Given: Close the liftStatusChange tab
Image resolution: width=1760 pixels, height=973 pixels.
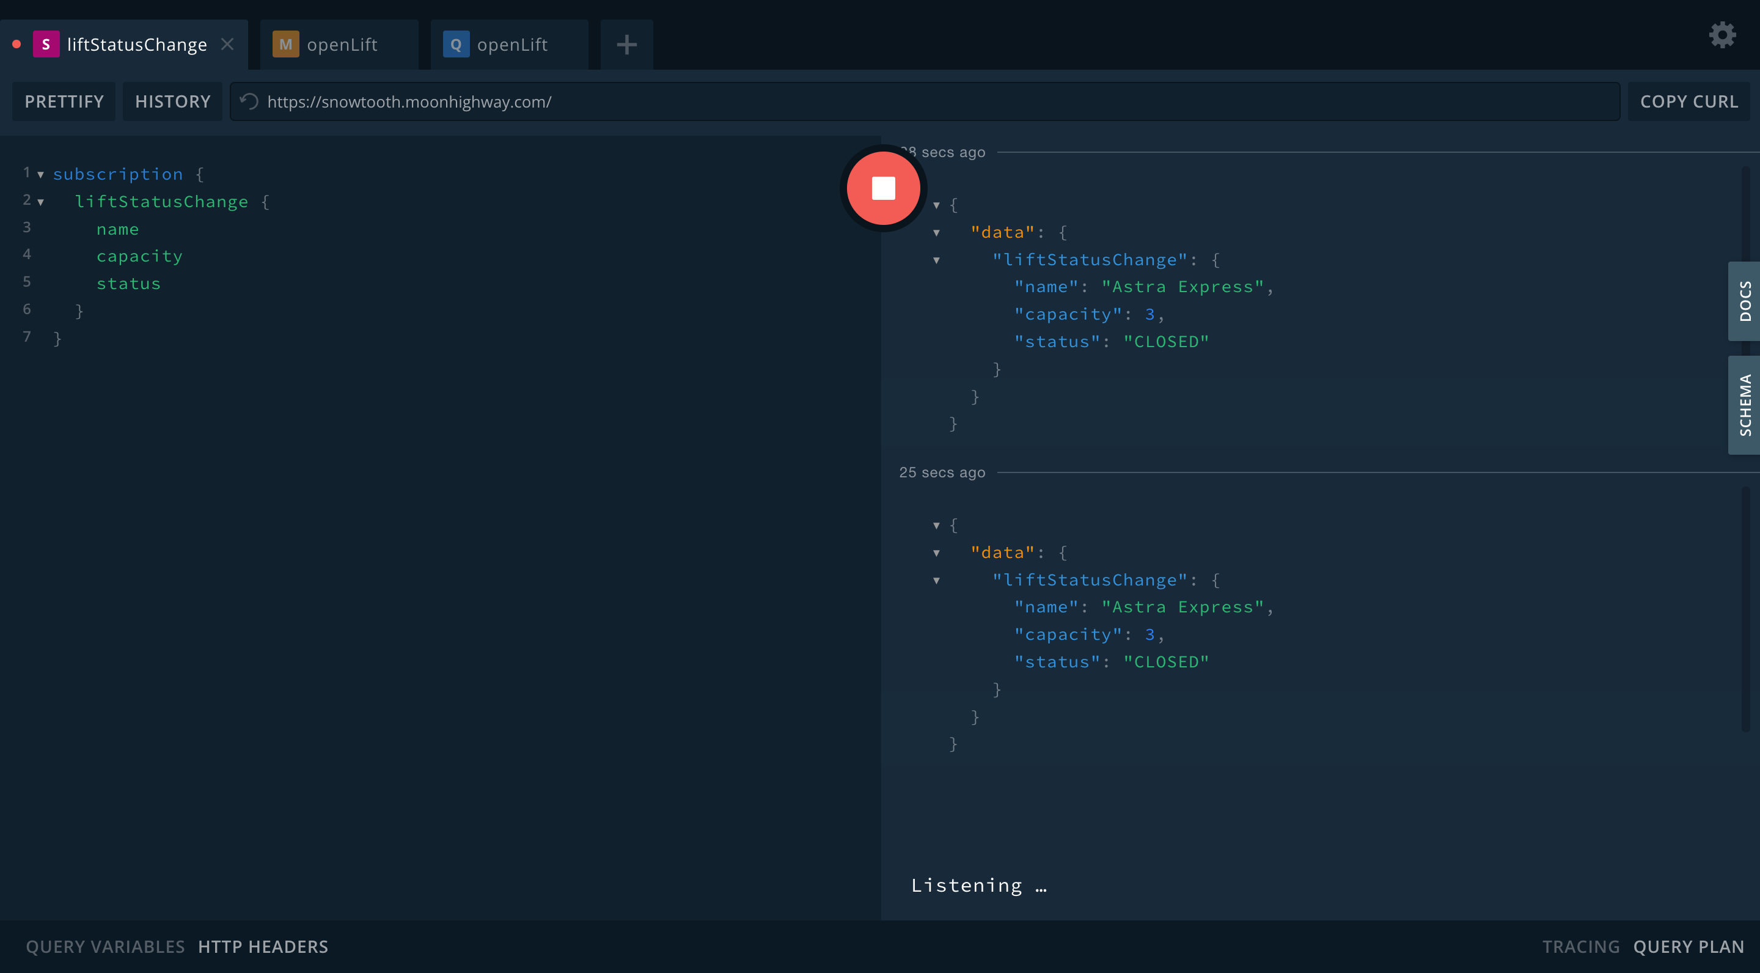Looking at the screenshot, I should [227, 45].
